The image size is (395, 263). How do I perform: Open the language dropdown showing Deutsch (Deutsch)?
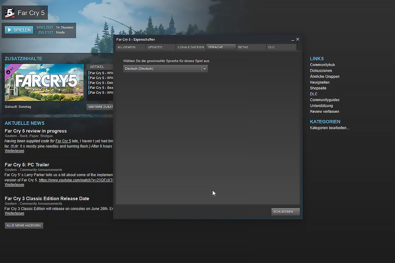tap(165, 69)
